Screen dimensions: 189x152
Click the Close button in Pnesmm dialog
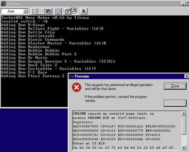[x=175, y=86]
